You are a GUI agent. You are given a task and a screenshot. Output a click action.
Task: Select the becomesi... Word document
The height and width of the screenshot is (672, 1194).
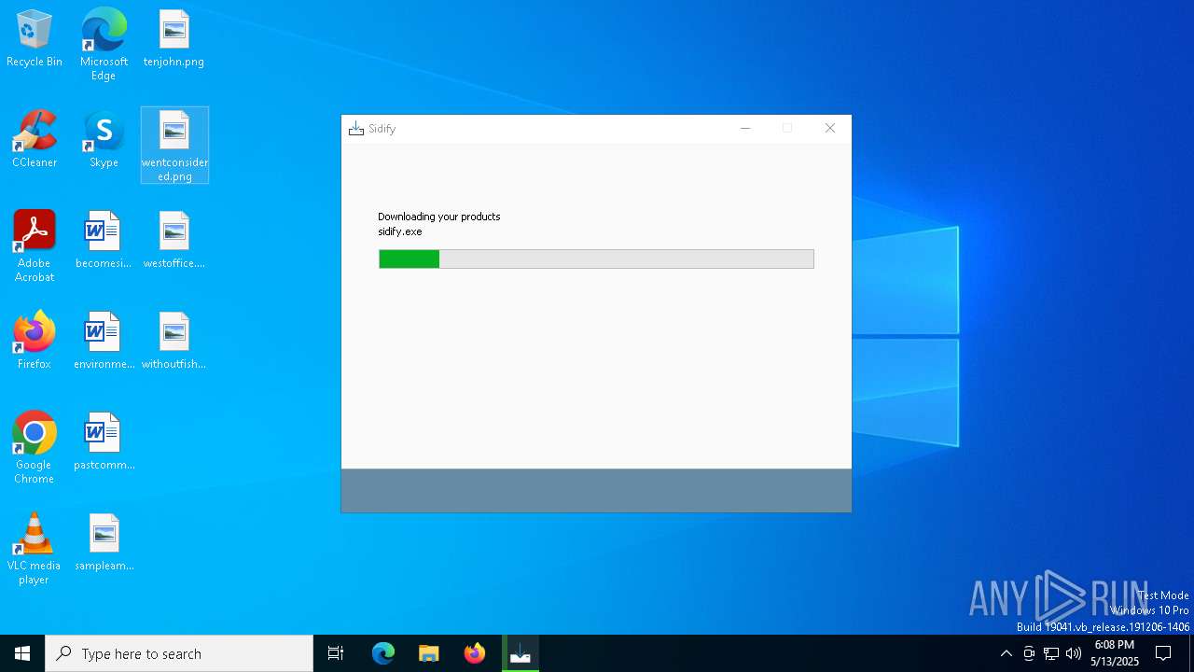[104, 241]
